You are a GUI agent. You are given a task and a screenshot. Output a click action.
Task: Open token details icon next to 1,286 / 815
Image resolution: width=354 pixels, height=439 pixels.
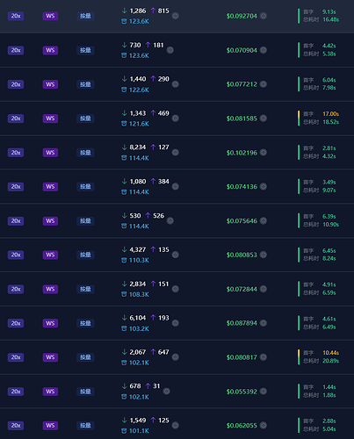click(176, 16)
